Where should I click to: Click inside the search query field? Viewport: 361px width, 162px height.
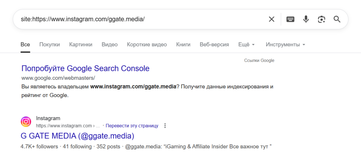(139, 19)
